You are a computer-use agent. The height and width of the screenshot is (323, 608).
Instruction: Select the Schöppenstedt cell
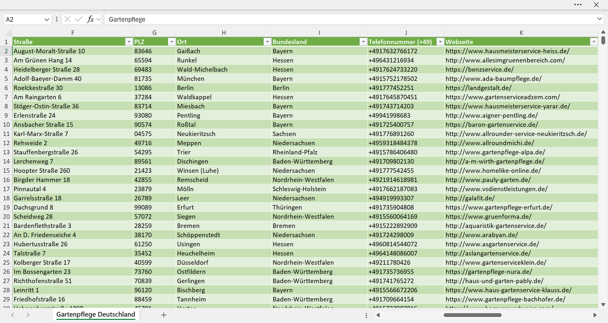224,235
